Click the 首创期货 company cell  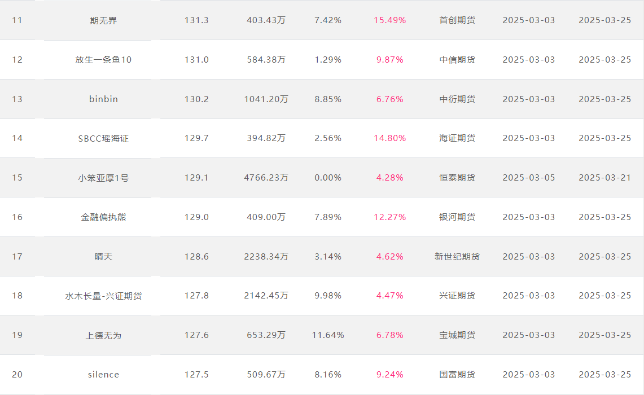click(x=457, y=20)
